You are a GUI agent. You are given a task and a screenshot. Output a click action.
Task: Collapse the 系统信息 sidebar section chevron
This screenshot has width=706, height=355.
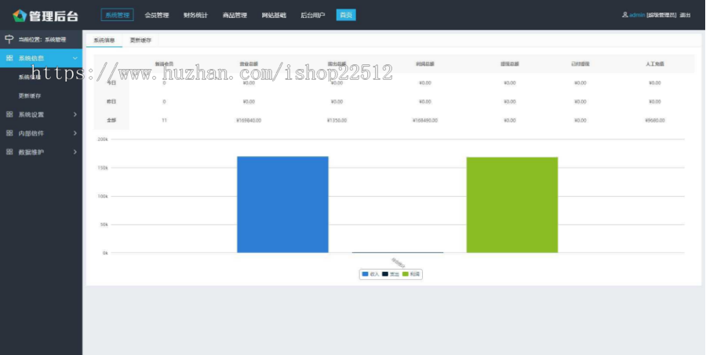click(x=75, y=58)
